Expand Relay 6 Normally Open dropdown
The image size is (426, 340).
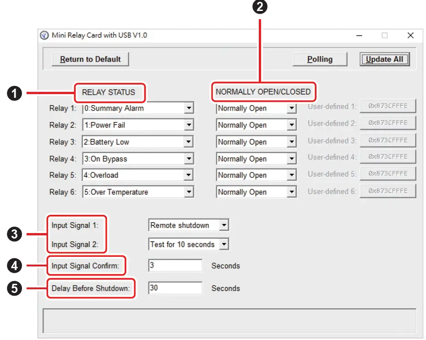coord(256,192)
